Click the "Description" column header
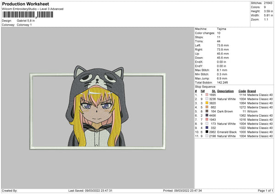The width and height of the screenshot is (275, 194). pos(225,91)
